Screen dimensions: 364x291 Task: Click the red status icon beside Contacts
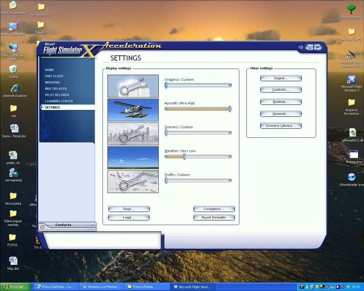click(x=42, y=227)
